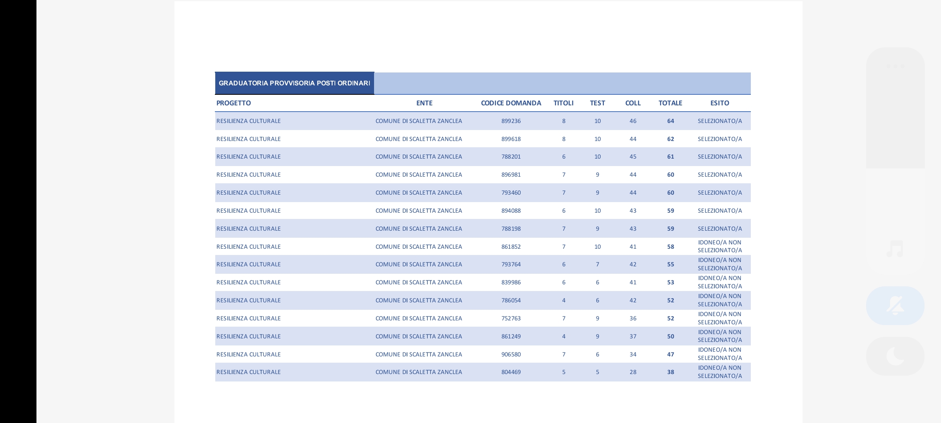Screen dimensions: 941x423
Task: Click the TITOLI column header
Action: [563, 103]
